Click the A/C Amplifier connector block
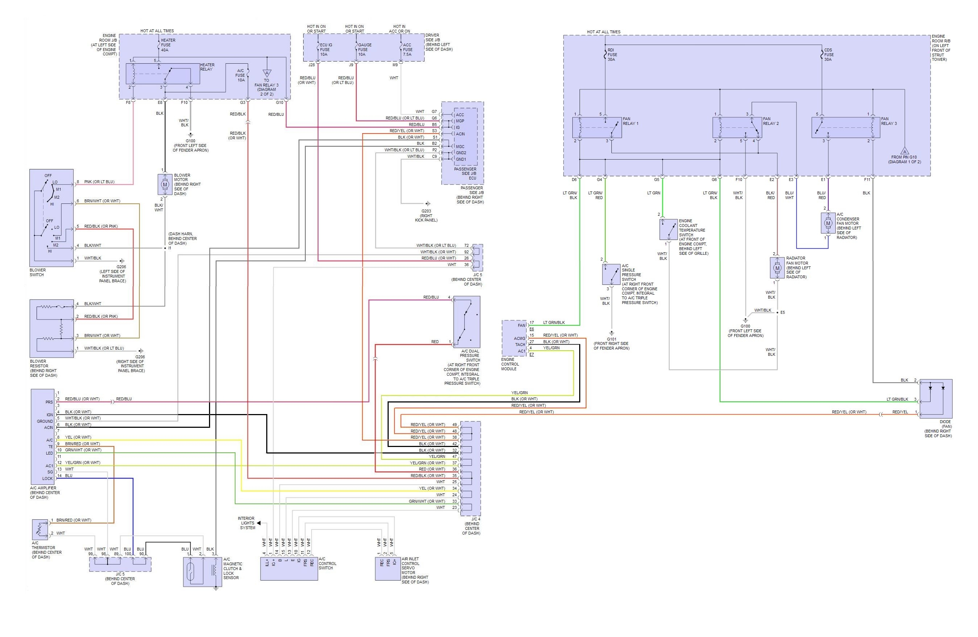The height and width of the screenshot is (637, 978). 43,436
